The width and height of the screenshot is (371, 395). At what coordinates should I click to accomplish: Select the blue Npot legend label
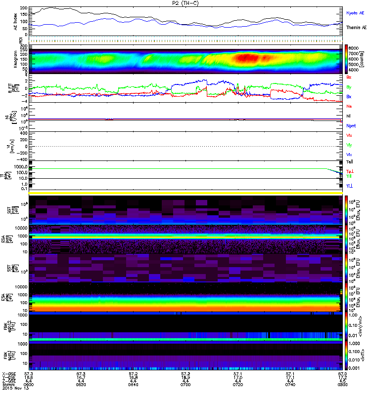351,126
